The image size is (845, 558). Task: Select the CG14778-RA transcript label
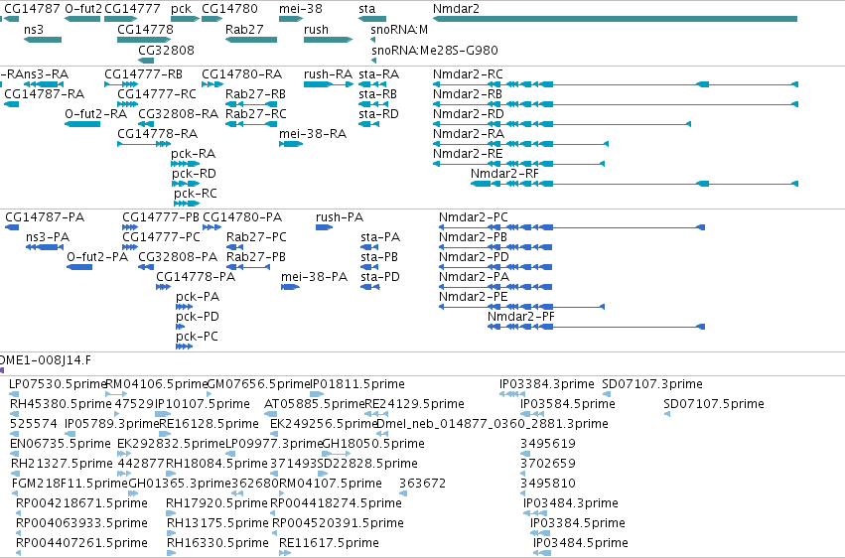pyautogui.click(x=157, y=134)
